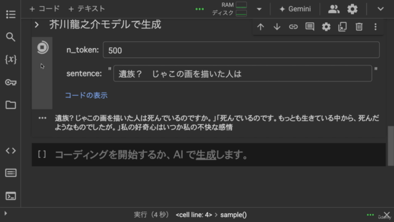This screenshot has height=222, width=394.
Task: Click the sentence: label
Action: tap(84, 73)
